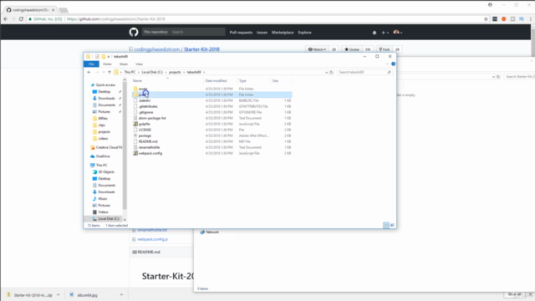The width and height of the screenshot is (535, 301).
Task: Bookmark this page with the star icon
Action: [486, 19]
